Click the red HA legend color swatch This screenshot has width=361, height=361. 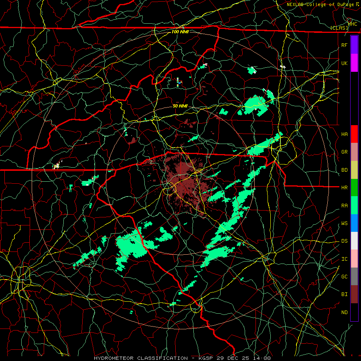(354, 134)
